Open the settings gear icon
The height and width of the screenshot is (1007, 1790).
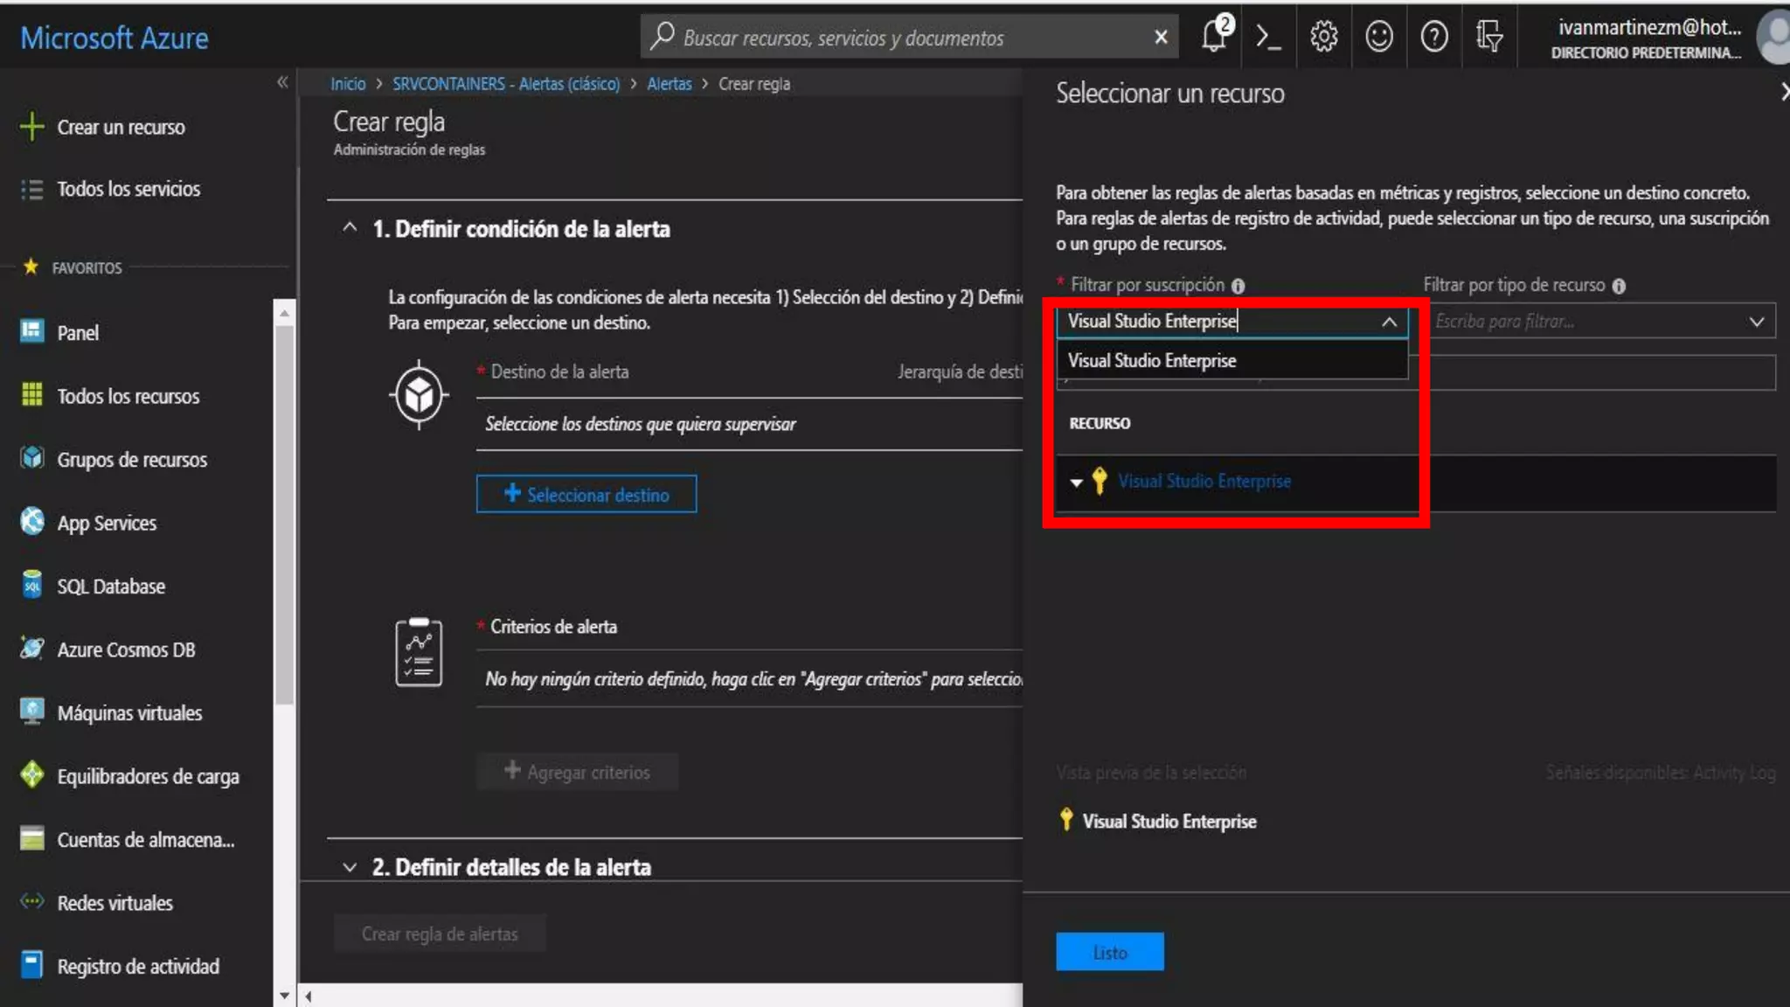pyautogui.click(x=1323, y=37)
